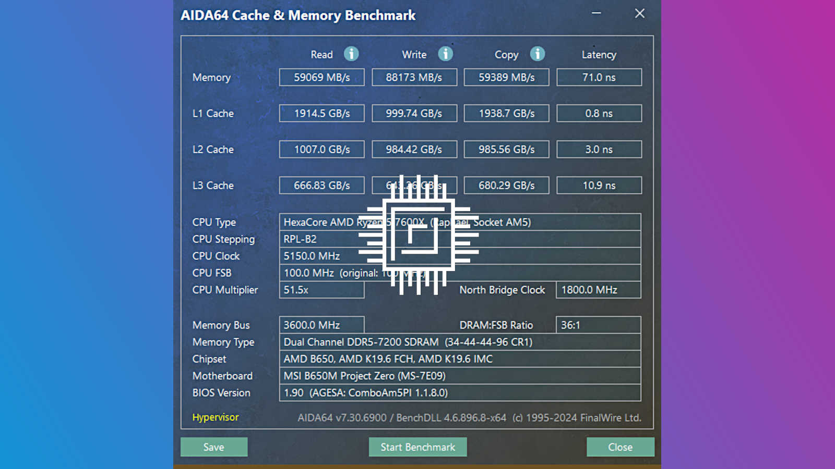Click the CPU chip logo watermark
The height and width of the screenshot is (469, 835).
coord(417,234)
